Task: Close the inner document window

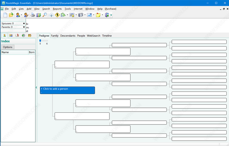Action: click(227, 9)
